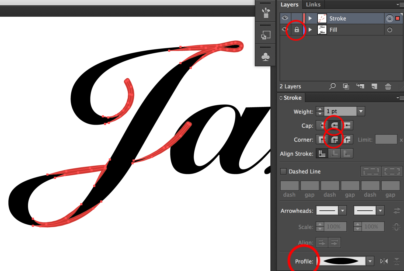The height and width of the screenshot is (271, 404).
Task: Open the start arrowhead dropdown
Action: (343, 210)
